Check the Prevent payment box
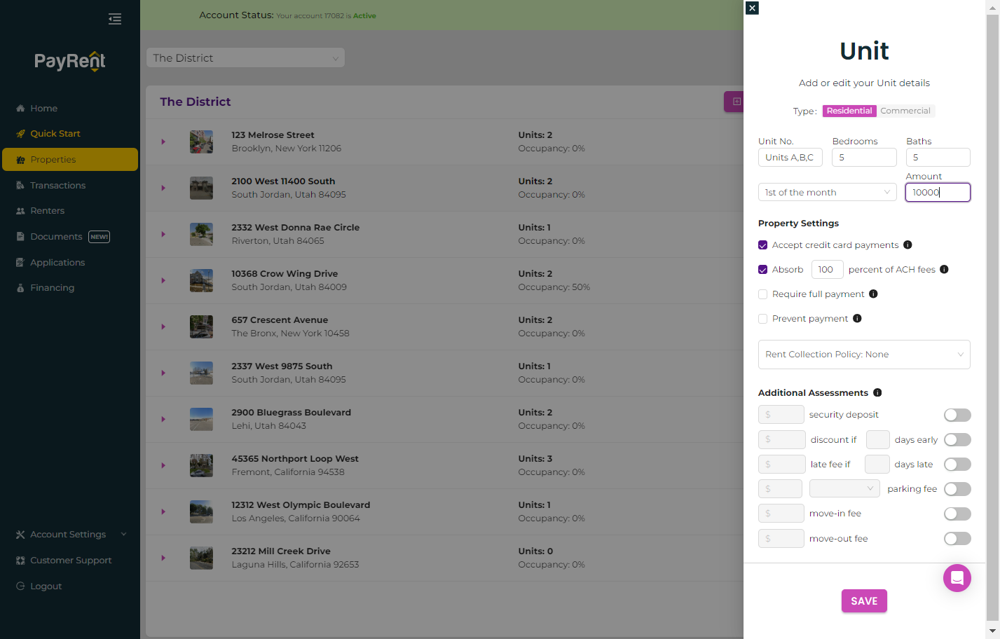1000x639 pixels. tap(762, 319)
